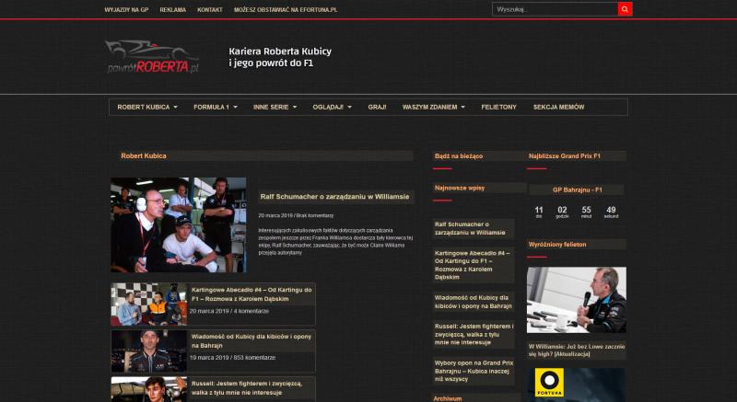Image resolution: width=737 pixels, height=402 pixels.
Task: Open sidebar post Kartingowe Abecadło #4
Action: pos(473,265)
